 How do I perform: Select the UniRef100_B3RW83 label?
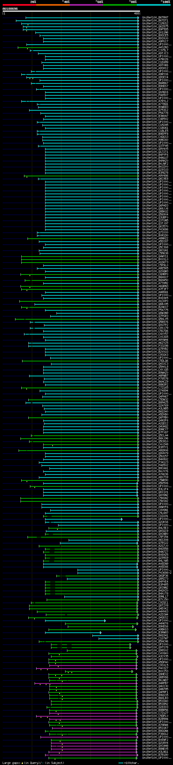coord(155,632)
